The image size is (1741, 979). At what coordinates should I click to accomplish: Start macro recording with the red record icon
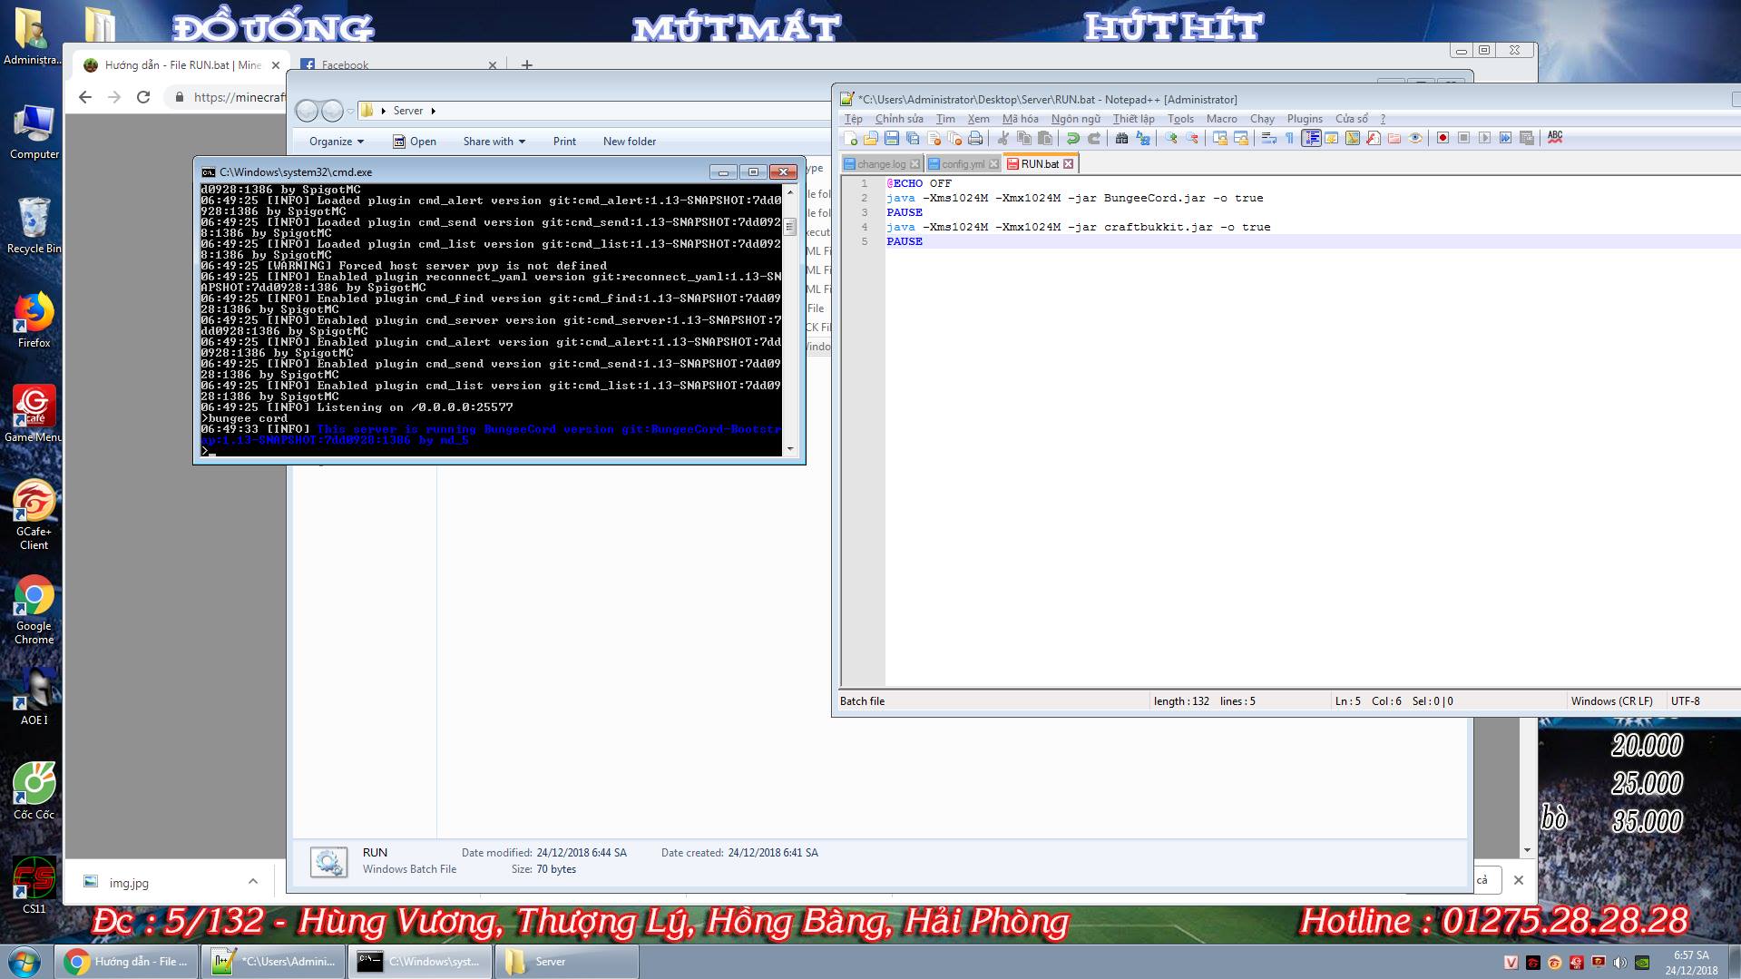tap(1443, 139)
